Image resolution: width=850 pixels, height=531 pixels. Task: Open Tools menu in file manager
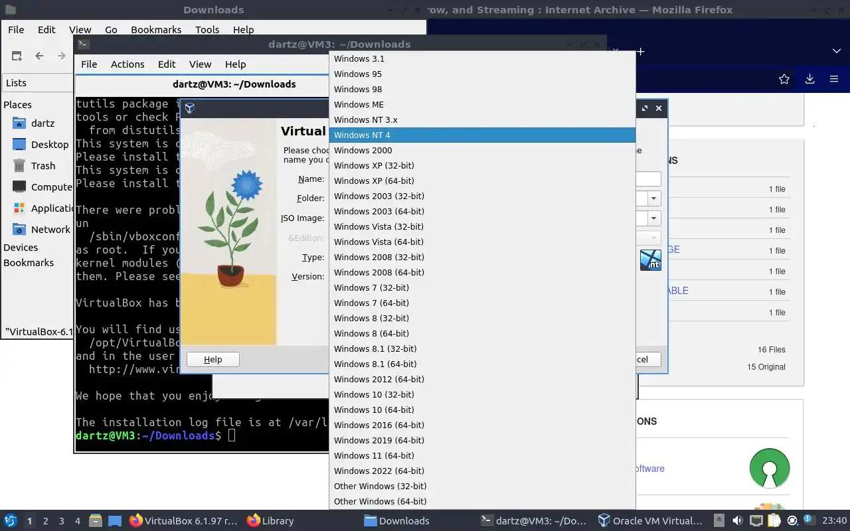tap(207, 30)
